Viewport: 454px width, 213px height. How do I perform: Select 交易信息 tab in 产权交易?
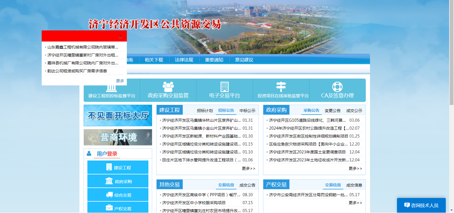[333, 185]
